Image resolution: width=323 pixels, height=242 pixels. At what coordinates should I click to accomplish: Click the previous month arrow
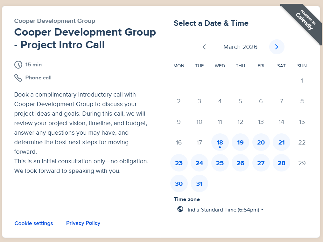point(204,47)
